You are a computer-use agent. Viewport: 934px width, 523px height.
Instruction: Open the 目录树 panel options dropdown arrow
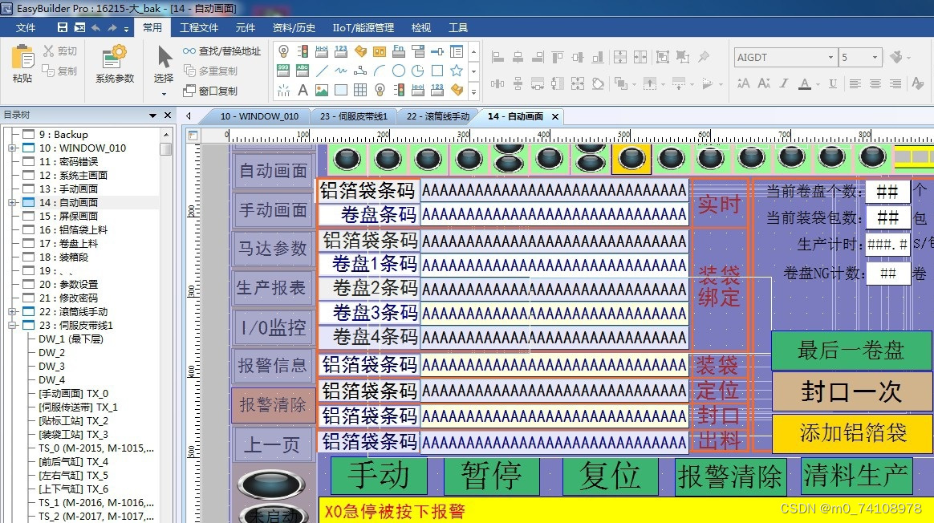[153, 115]
